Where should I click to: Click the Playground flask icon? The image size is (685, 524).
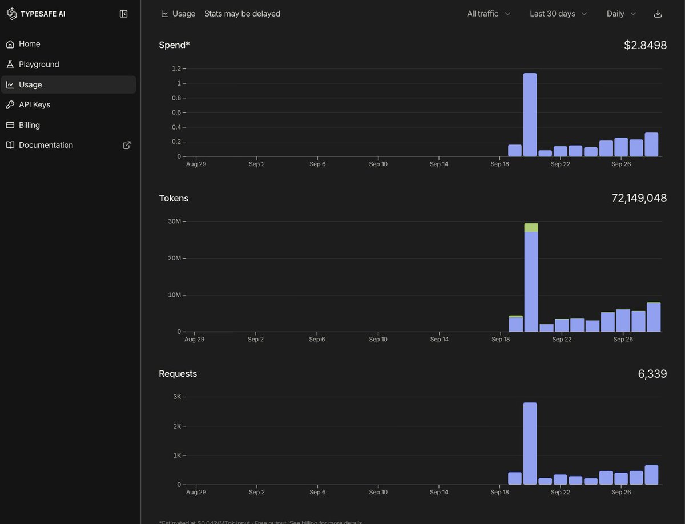(x=10, y=65)
